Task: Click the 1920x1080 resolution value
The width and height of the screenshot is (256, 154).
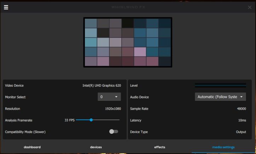Action: (x=113, y=108)
